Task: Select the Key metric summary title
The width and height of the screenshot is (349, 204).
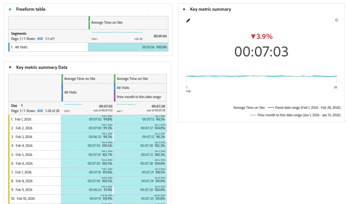Action: point(210,9)
